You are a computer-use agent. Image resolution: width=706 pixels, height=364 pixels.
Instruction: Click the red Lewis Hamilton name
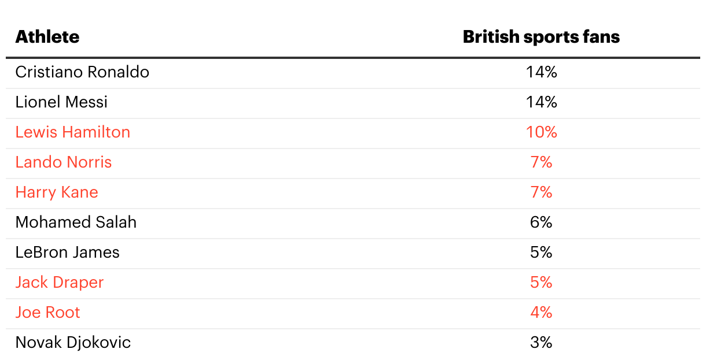pos(73,132)
